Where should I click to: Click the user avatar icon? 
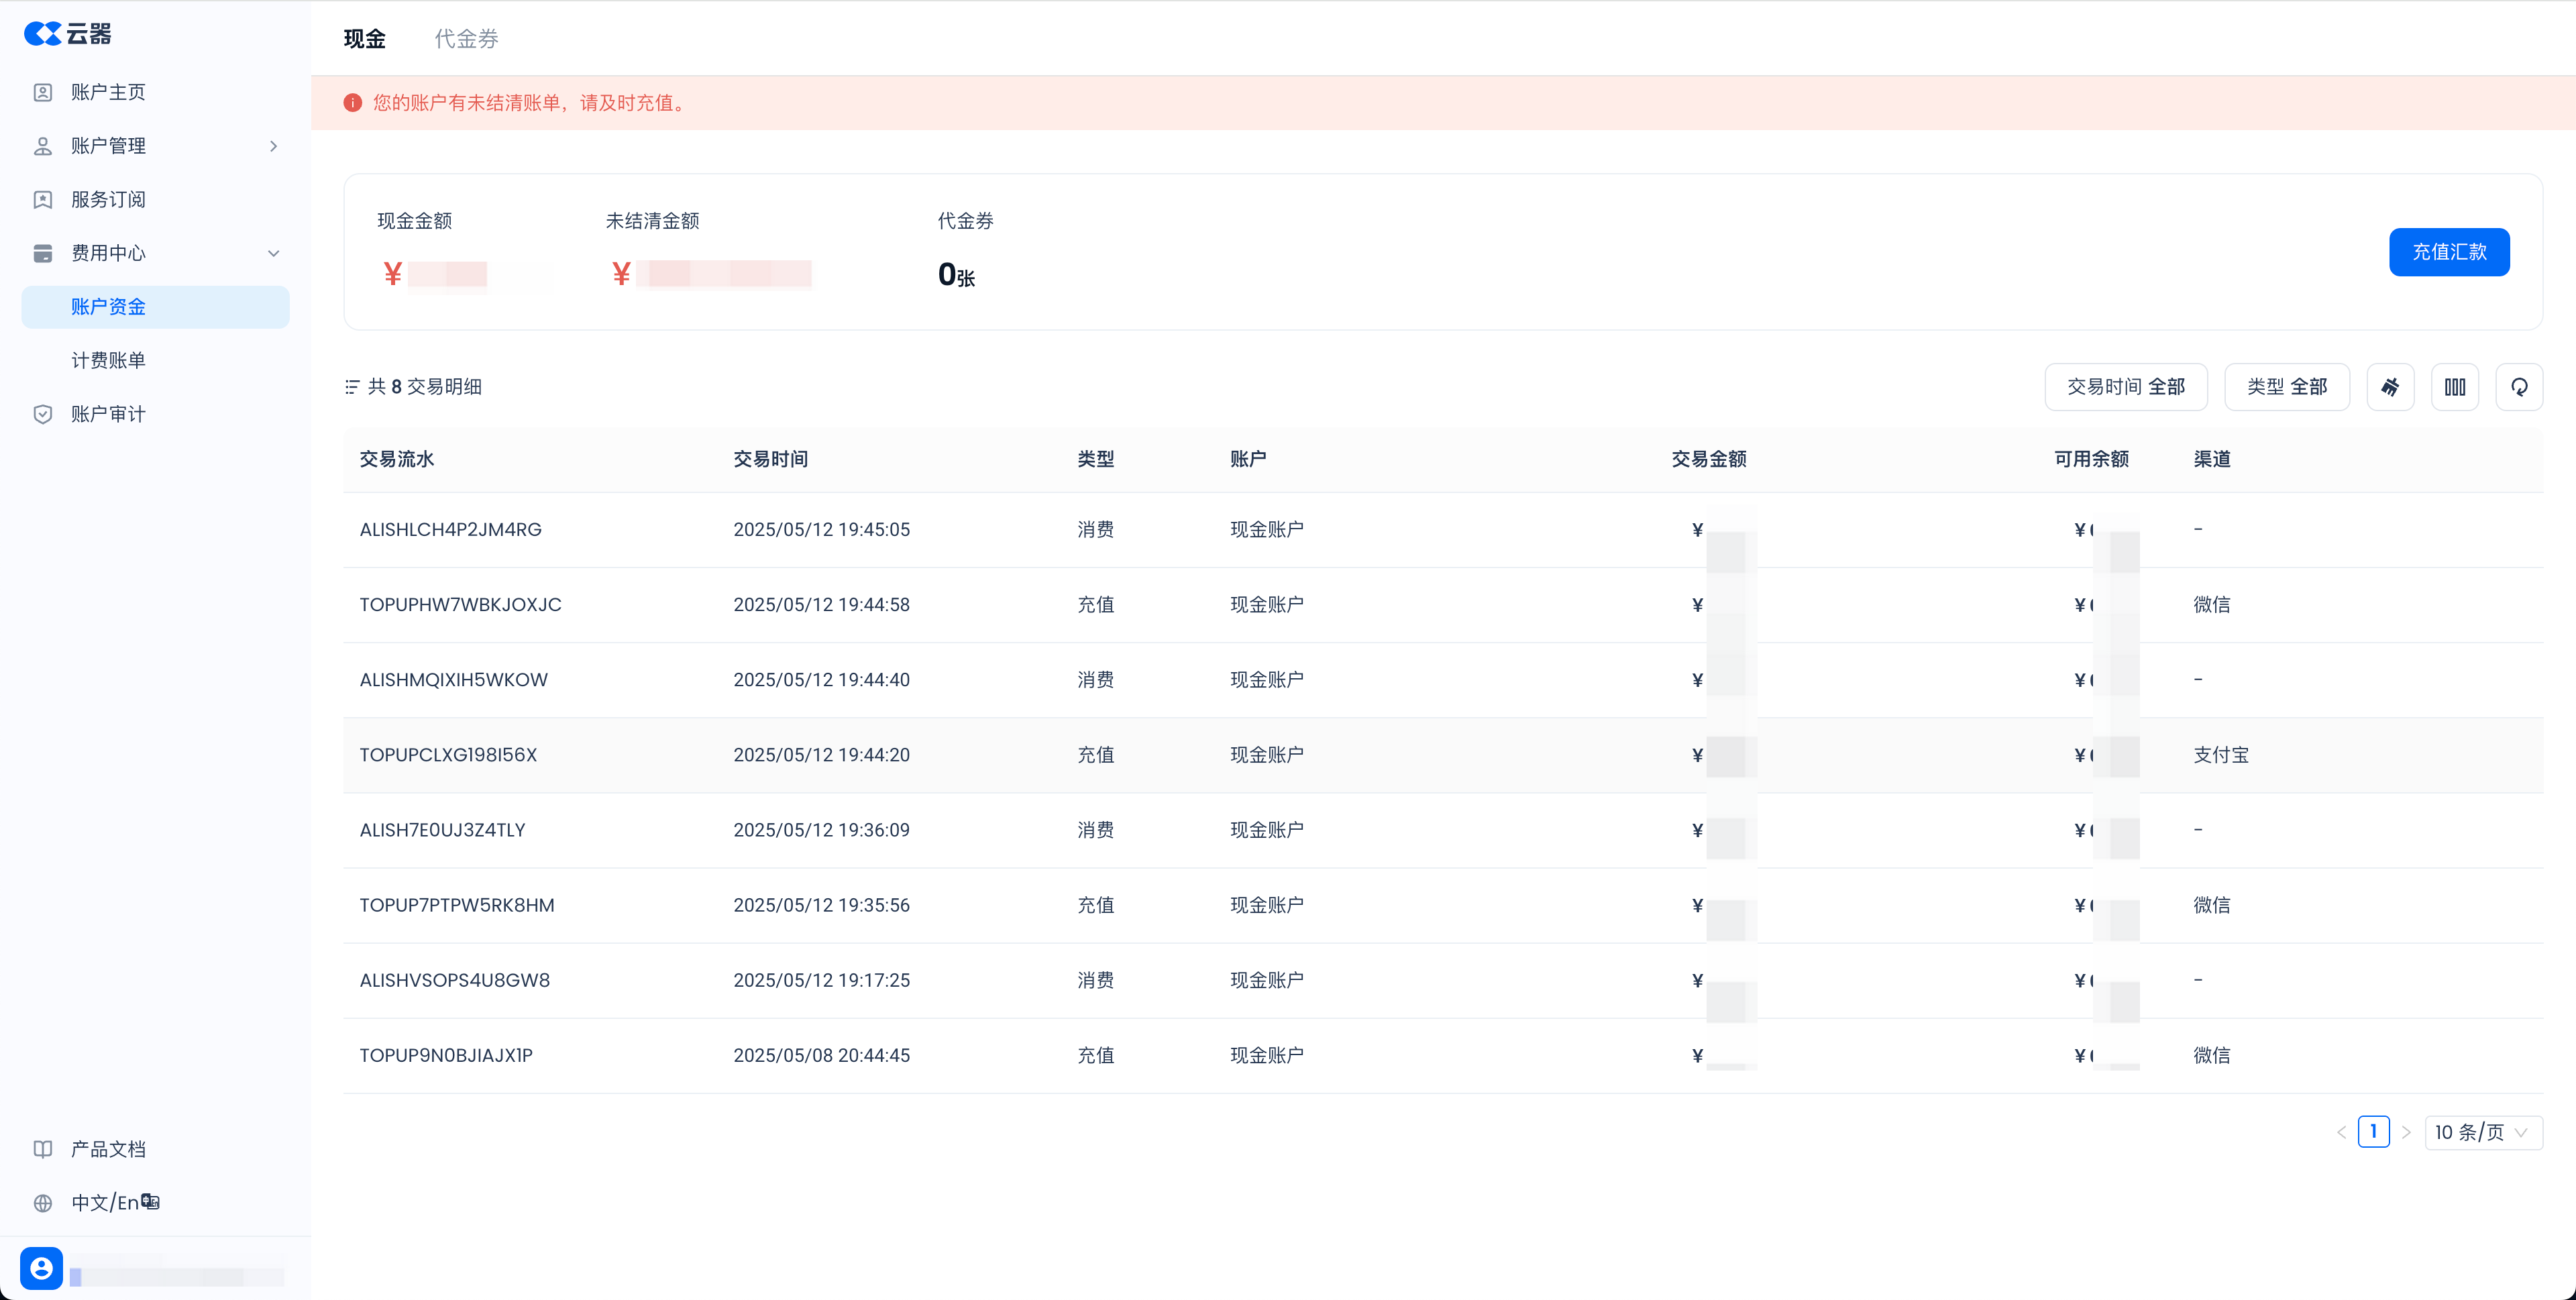click(41, 1268)
